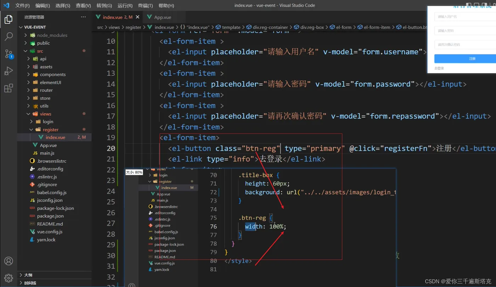Open the Extensions view

(9, 88)
